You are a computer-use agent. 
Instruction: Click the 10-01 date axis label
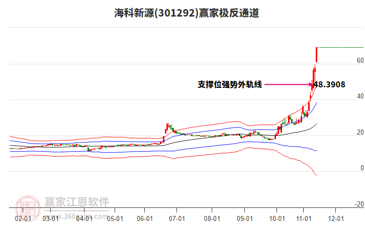pyautogui.click(x=277, y=218)
